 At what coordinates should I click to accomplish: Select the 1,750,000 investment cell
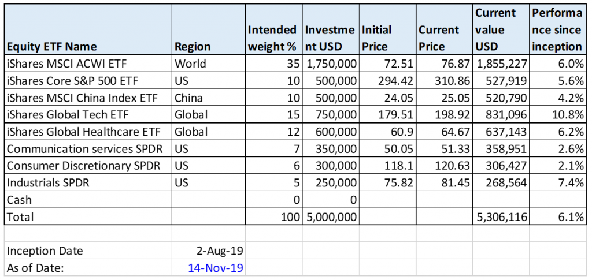pos(330,64)
